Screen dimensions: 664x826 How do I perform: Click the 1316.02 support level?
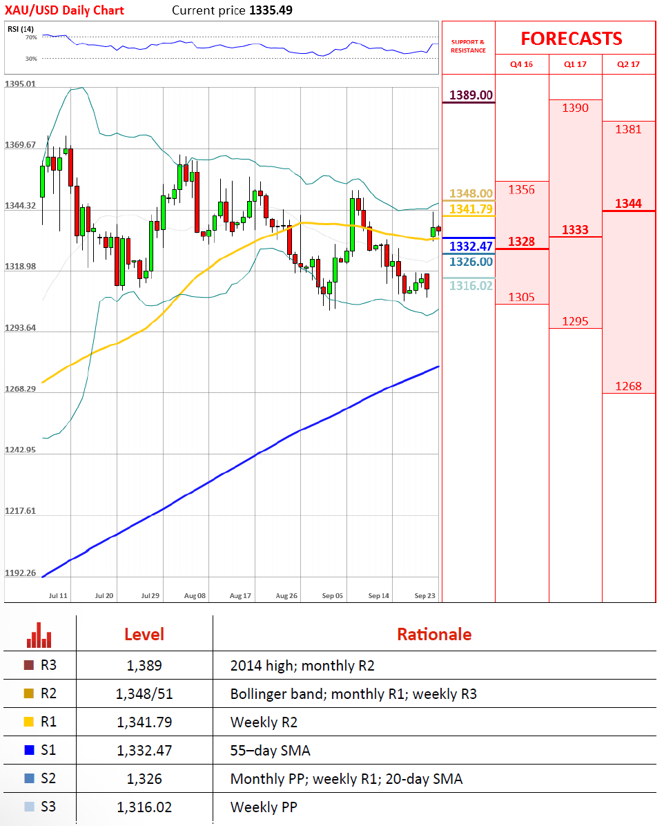click(x=471, y=285)
